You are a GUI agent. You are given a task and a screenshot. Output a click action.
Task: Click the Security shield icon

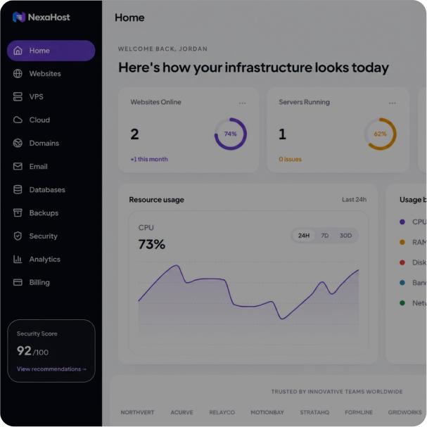pyautogui.click(x=18, y=236)
